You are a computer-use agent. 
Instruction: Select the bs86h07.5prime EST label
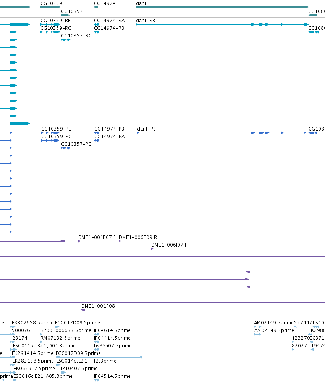[x=113, y=346]
